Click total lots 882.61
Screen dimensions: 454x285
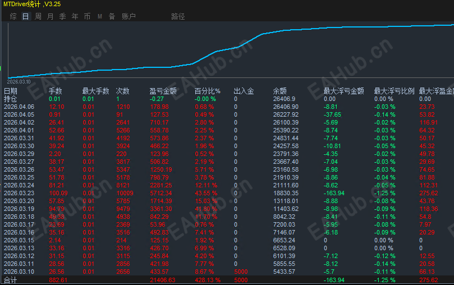[58, 280]
